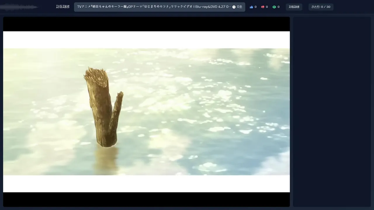Open the 리스트: 0 / 30 playlist button
374x210 pixels.
tap(321, 7)
